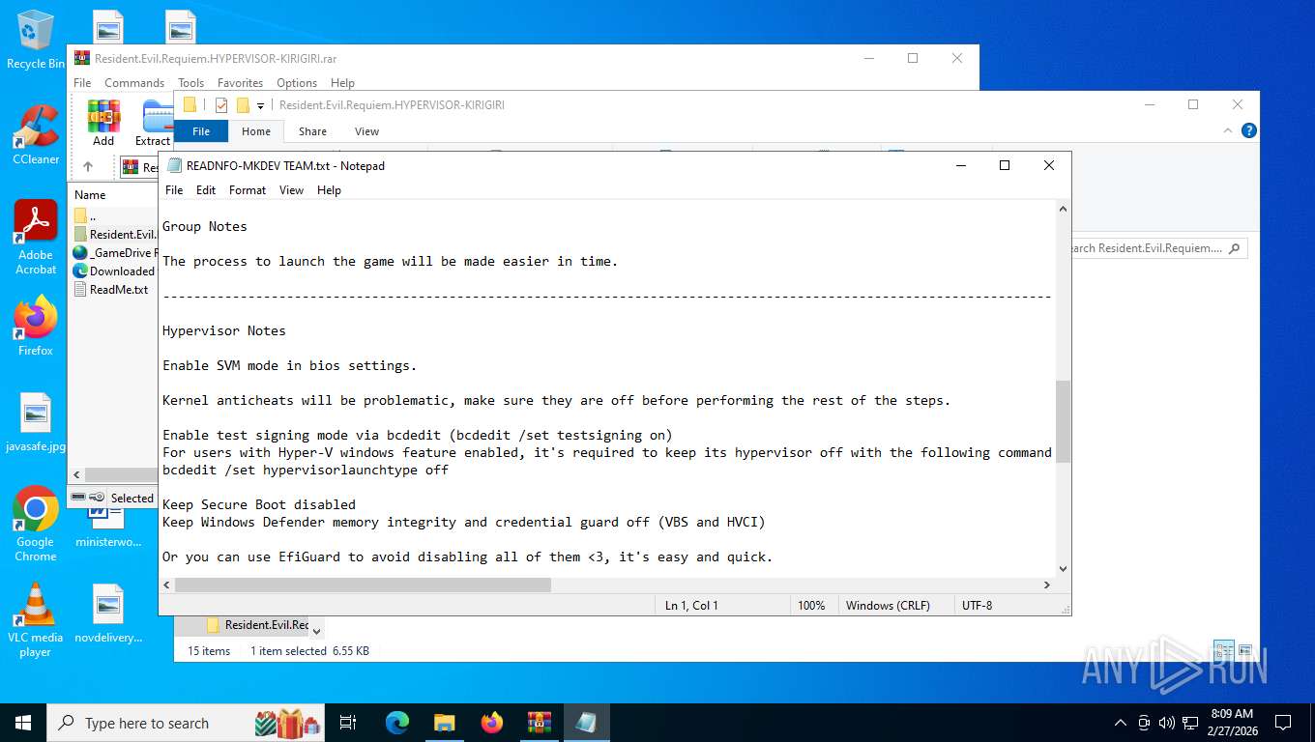Open WinRAR Options menu

click(297, 83)
